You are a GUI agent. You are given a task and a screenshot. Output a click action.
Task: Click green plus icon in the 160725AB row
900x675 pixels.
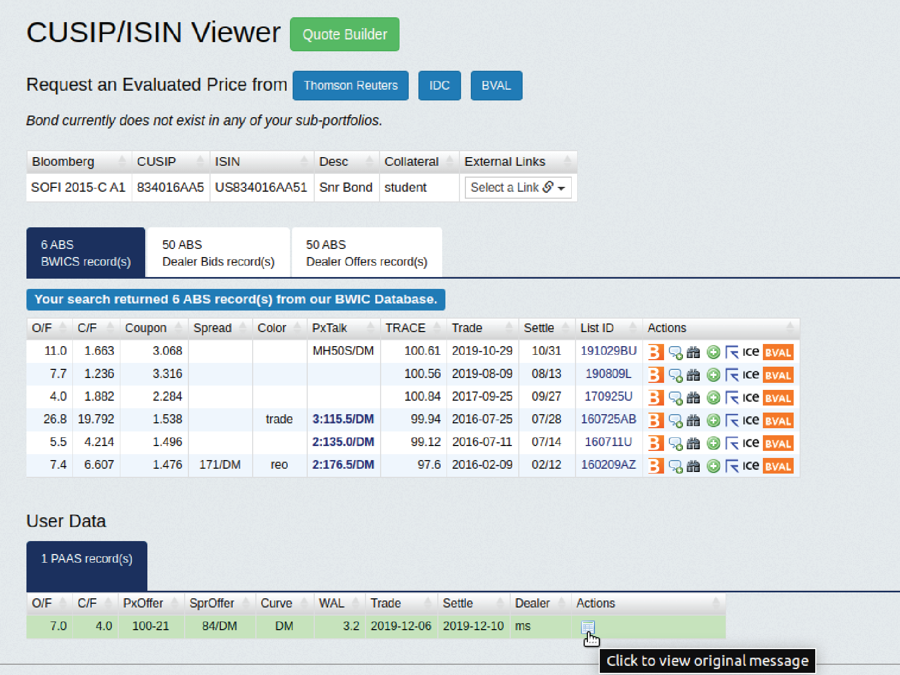(x=713, y=420)
